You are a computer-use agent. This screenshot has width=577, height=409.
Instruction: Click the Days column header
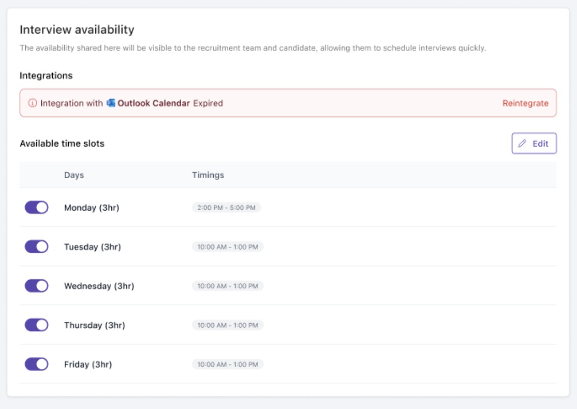click(x=74, y=175)
